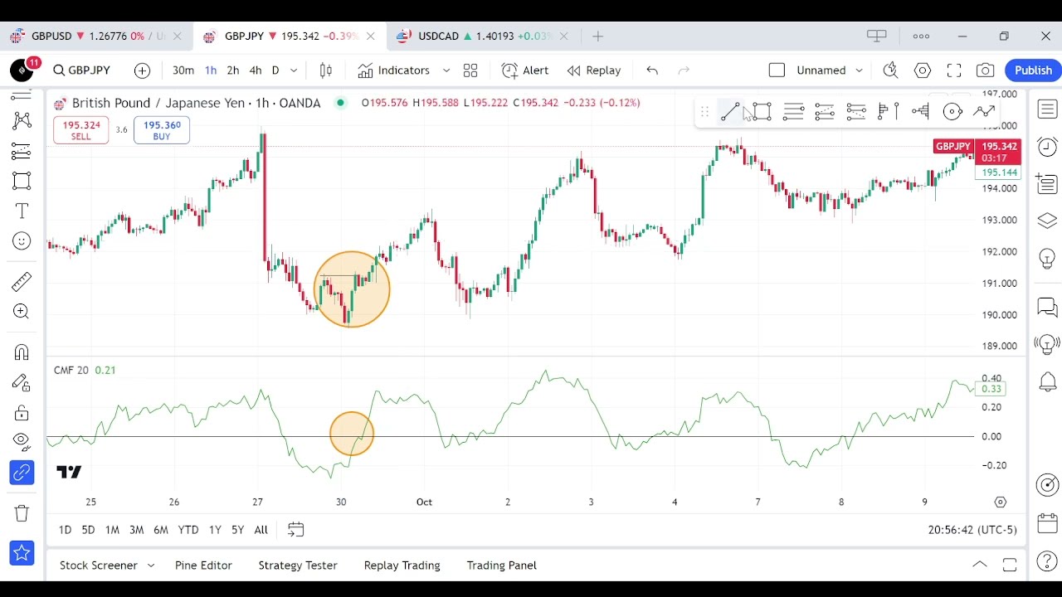The height and width of the screenshot is (597, 1062).
Task: Open the Indicators dialog
Action: (x=394, y=70)
